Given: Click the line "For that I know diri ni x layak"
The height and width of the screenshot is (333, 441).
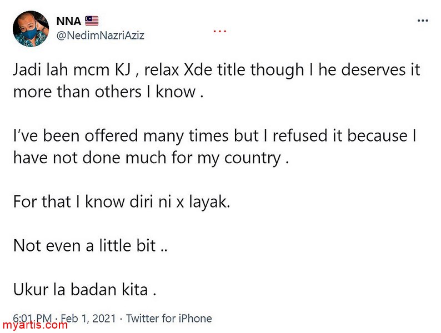Looking at the screenshot, I should [x=121, y=201].
